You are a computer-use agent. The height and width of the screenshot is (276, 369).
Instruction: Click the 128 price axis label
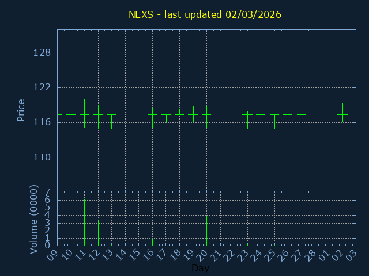(43, 53)
